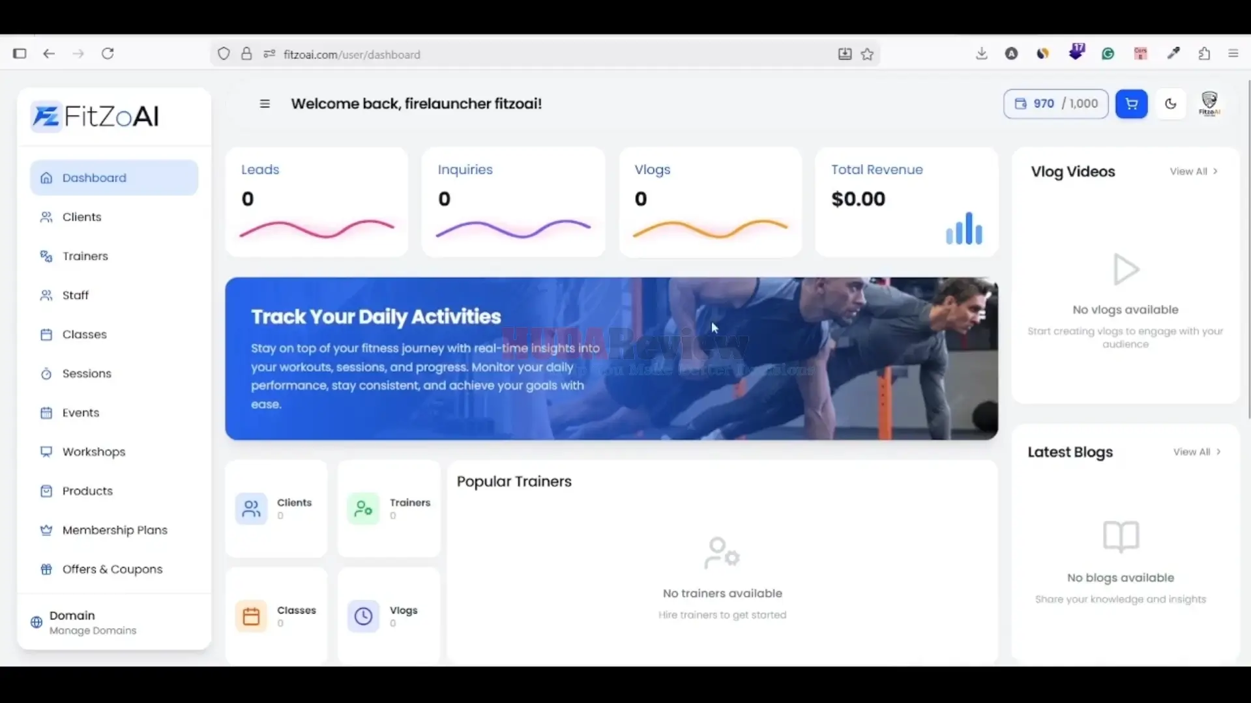The width and height of the screenshot is (1251, 703).
Task: Open the user profile avatar
Action: 1209,104
